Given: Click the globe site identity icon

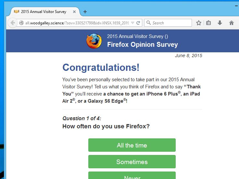Looking at the screenshot, I should (21, 23).
